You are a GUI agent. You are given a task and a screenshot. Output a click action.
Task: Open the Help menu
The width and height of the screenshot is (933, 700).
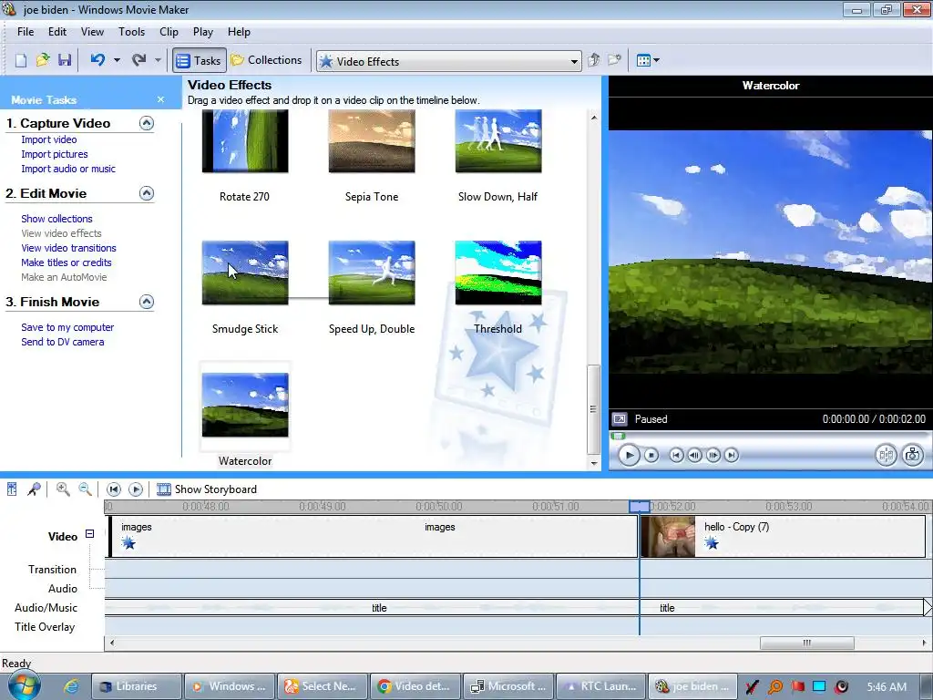[x=240, y=32]
